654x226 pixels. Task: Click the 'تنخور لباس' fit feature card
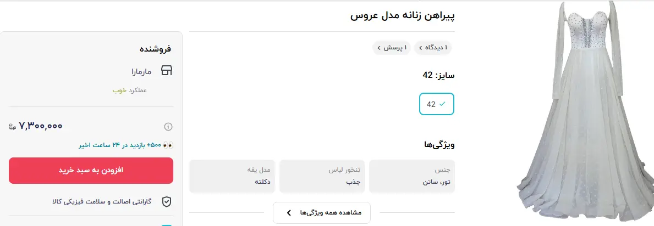(x=322, y=176)
